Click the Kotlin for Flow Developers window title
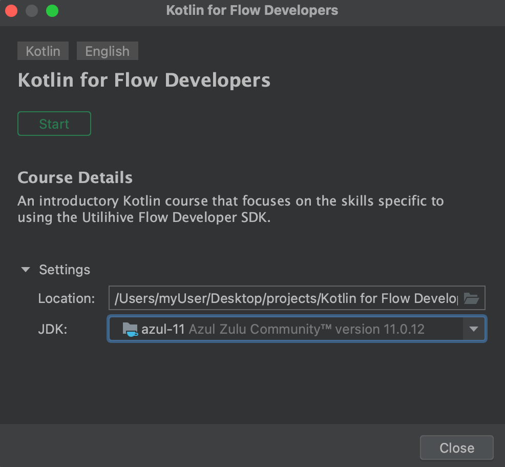Screen dimensions: 505x467 point(252,10)
